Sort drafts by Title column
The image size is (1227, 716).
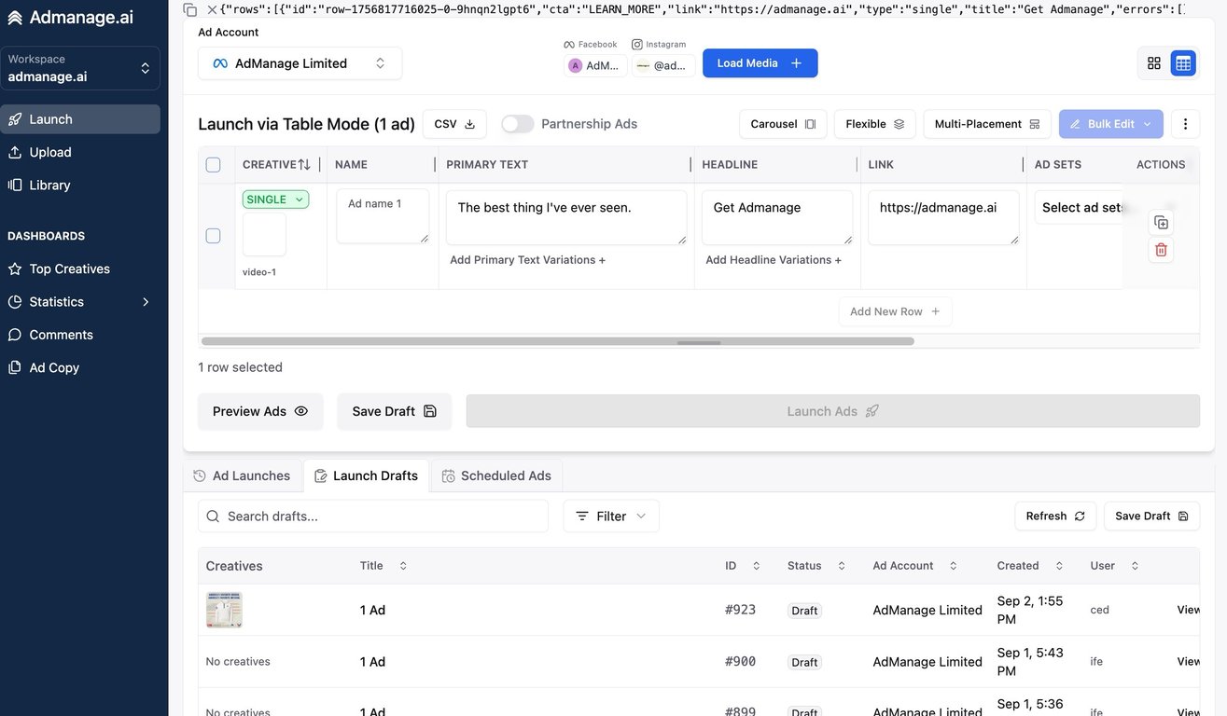tap(403, 566)
